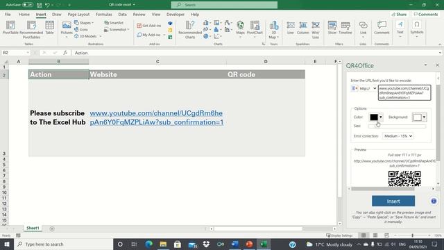Open the Screenshot dropdown
Viewport: 444px width, 250px height.
tap(117, 29)
